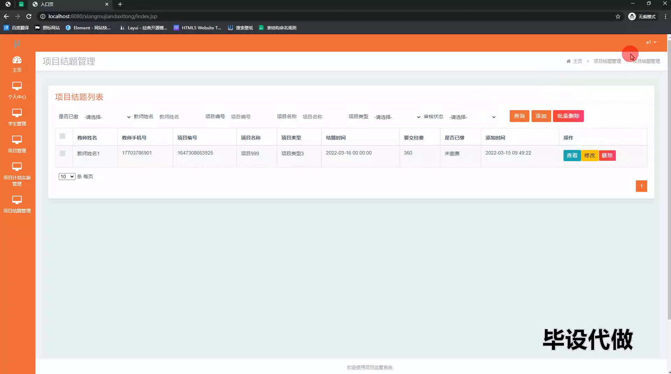Image resolution: width=671 pixels, height=374 pixels.
Task: Go back with the browser back arrow
Action: click(x=6, y=16)
